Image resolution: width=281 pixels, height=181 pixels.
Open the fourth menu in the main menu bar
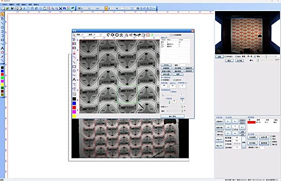24,5
